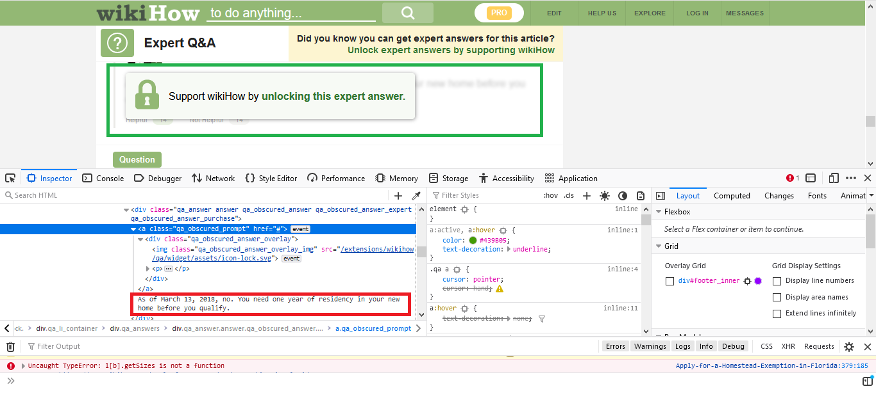Toggle print media simulation page icon
876x400 pixels.
click(x=641, y=196)
